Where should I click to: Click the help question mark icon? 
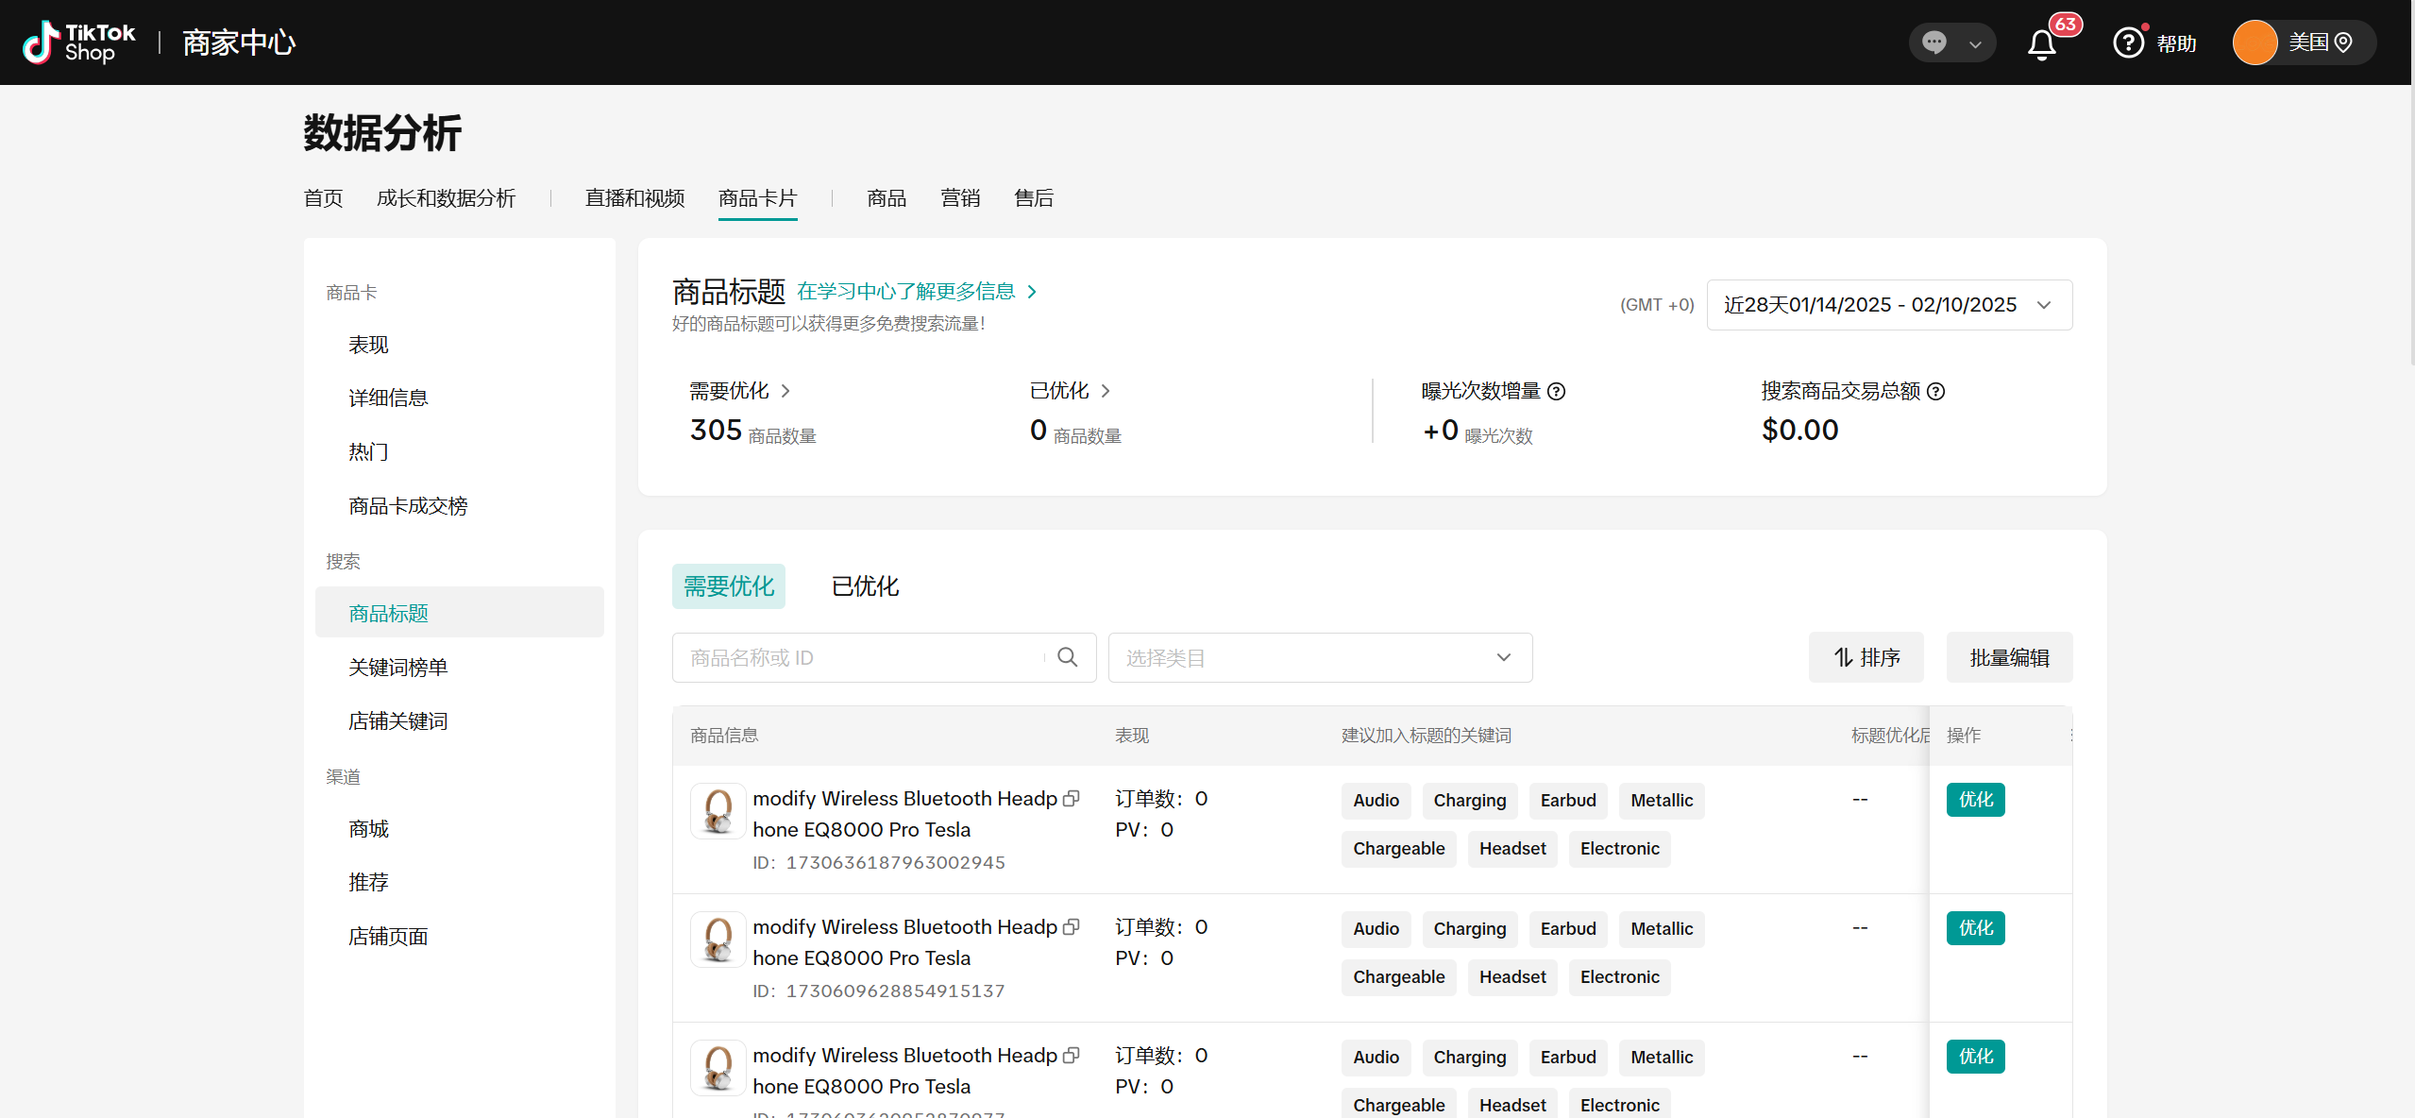pos(2127,42)
